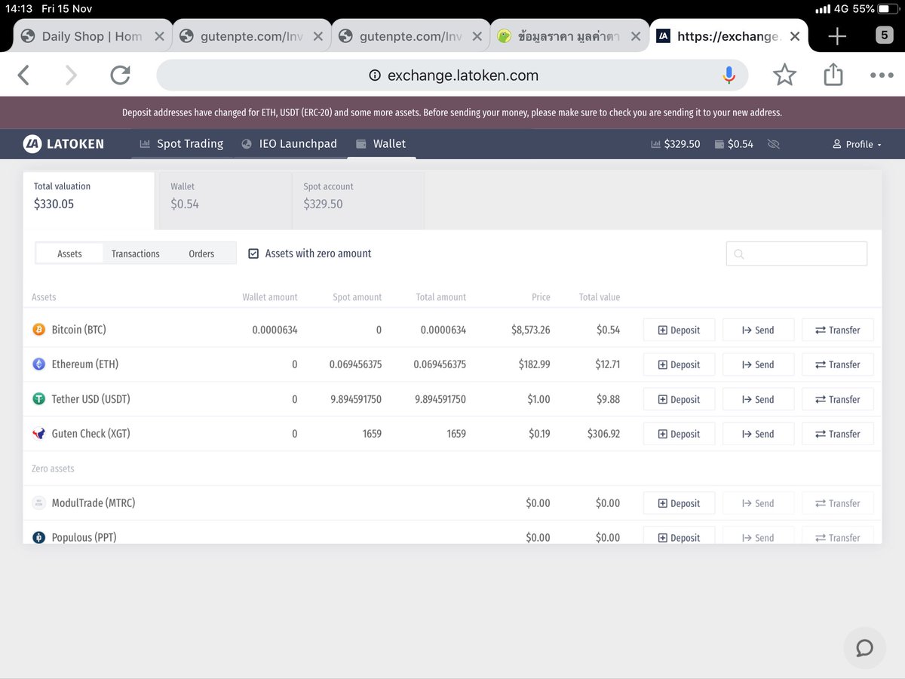
Task: Reload the page with the refresh icon
Action: point(120,75)
